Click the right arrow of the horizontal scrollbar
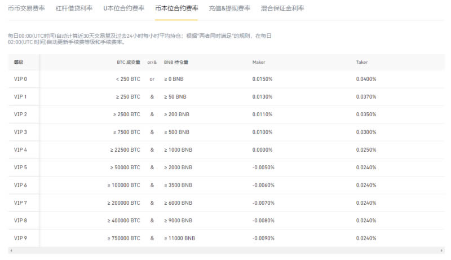Viewport: 451px width, 260px height. pyautogui.click(x=441, y=250)
